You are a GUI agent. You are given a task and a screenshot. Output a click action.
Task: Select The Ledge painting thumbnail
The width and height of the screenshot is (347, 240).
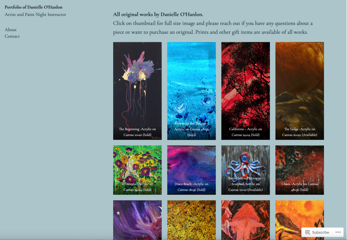tap(300, 91)
